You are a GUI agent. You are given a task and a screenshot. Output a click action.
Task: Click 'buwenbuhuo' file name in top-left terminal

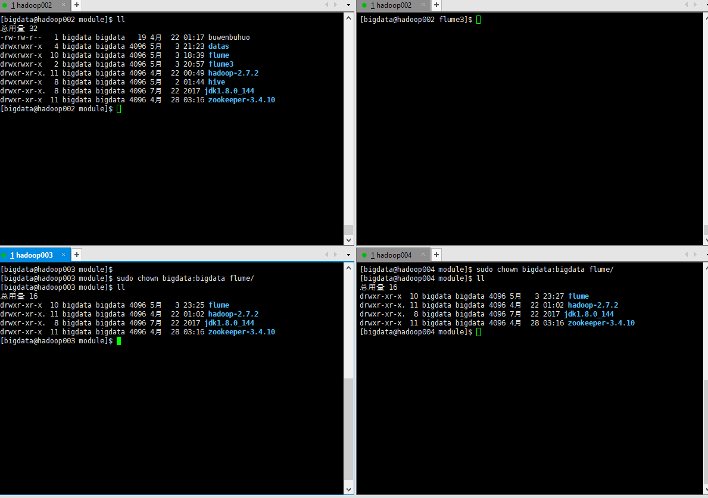229,37
